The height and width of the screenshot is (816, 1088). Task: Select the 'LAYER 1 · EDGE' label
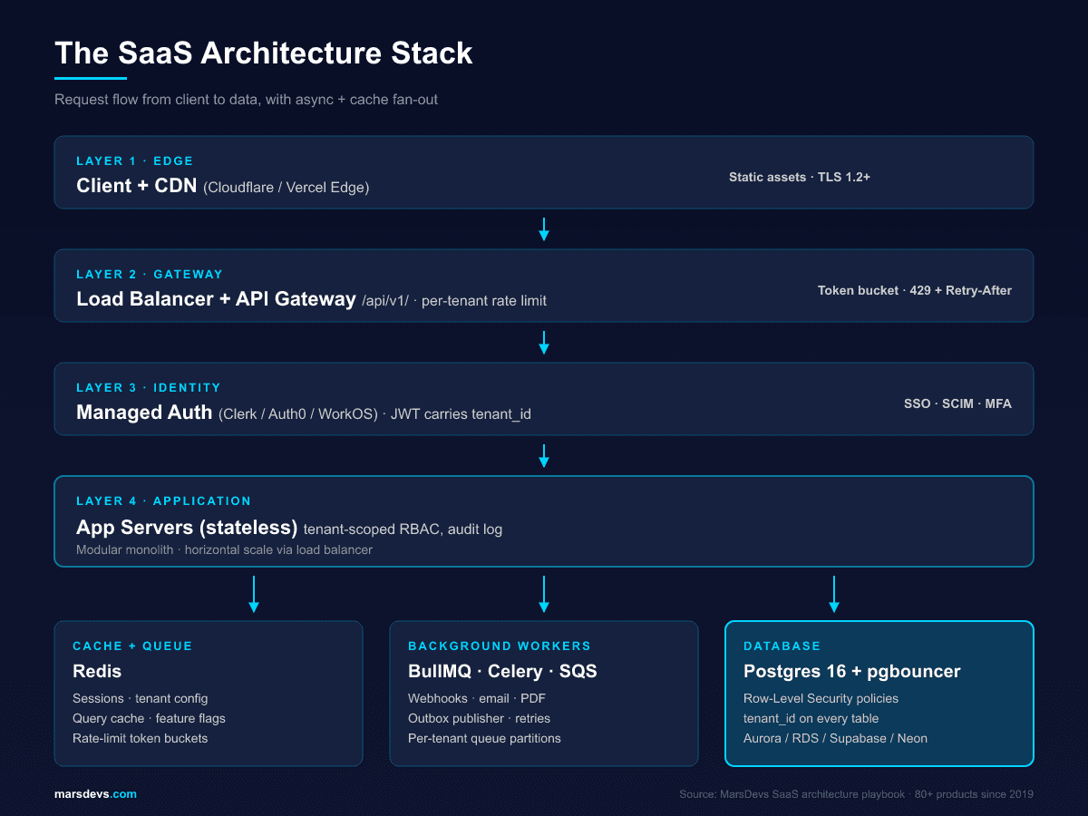pyautogui.click(x=135, y=160)
